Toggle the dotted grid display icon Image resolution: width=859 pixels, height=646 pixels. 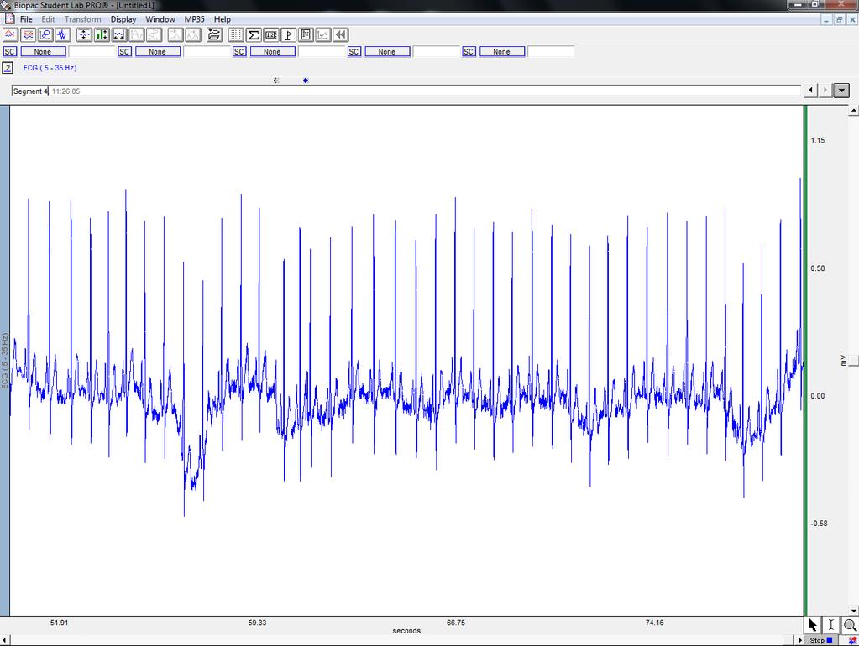point(236,35)
